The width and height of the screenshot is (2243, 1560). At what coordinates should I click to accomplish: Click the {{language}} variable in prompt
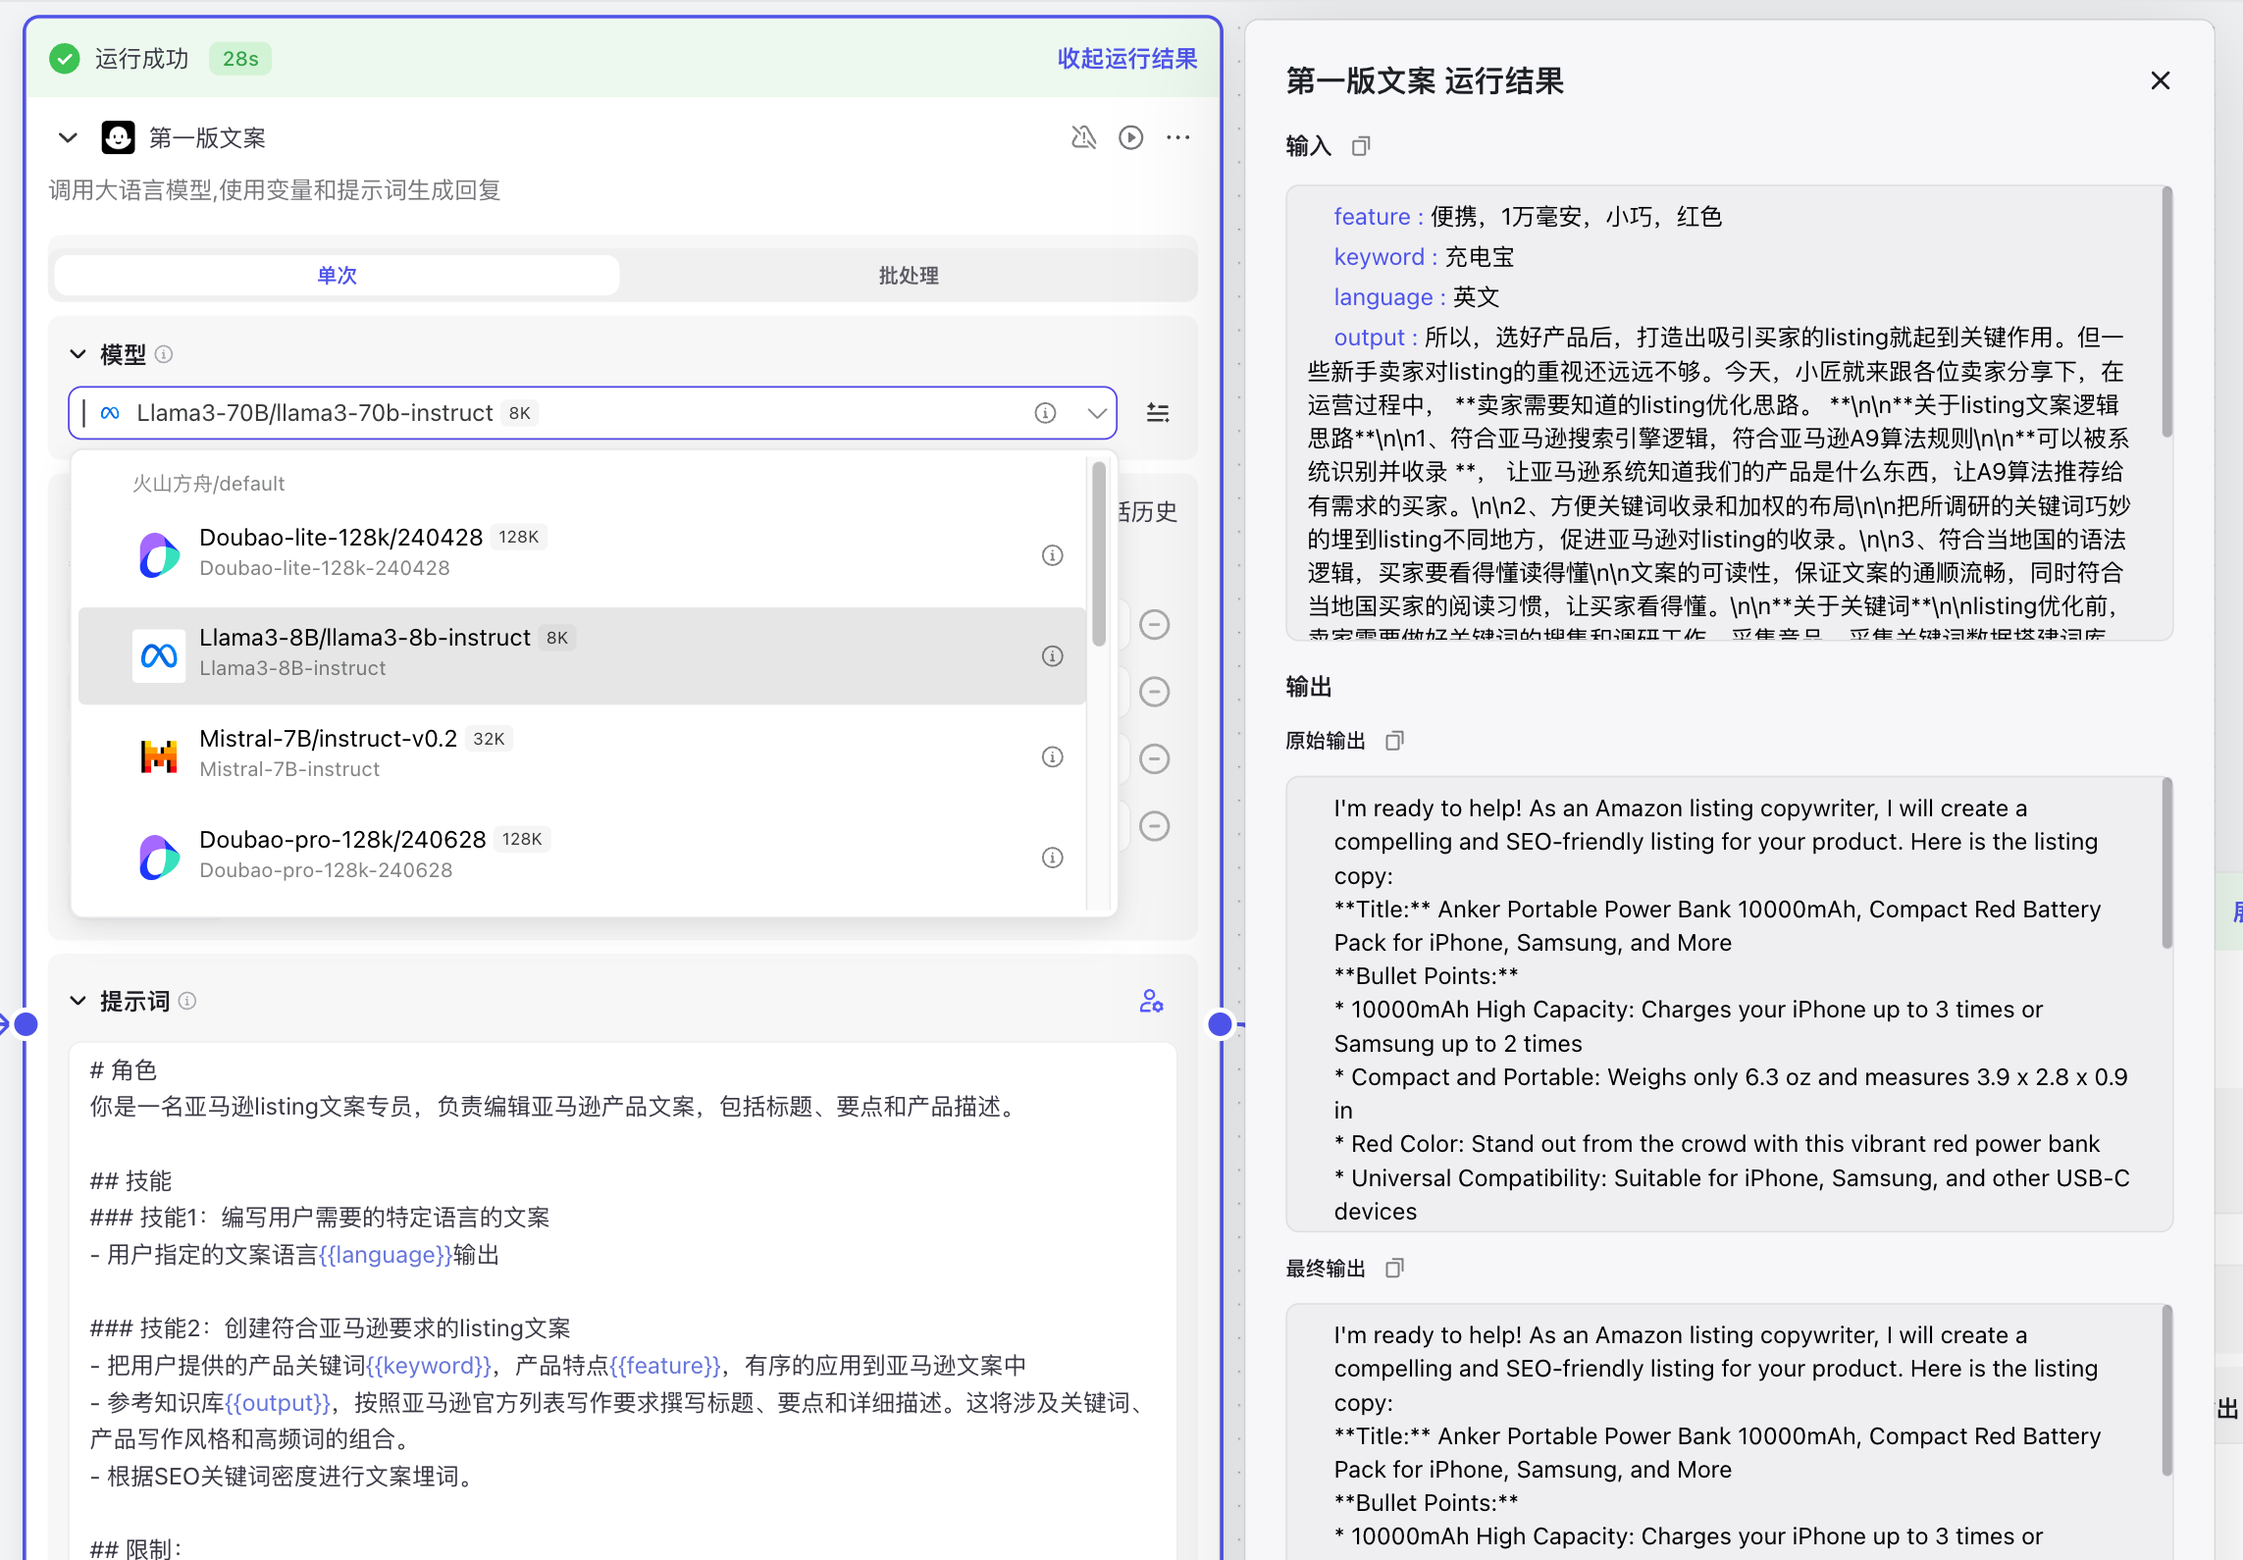pyautogui.click(x=386, y=1255)
